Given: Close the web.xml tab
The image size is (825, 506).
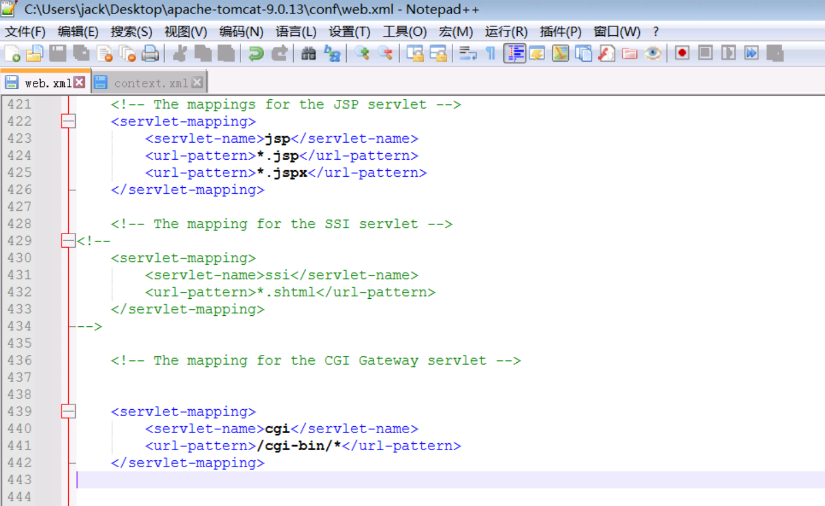Looking at the screenshot, I should click(79, 82).
